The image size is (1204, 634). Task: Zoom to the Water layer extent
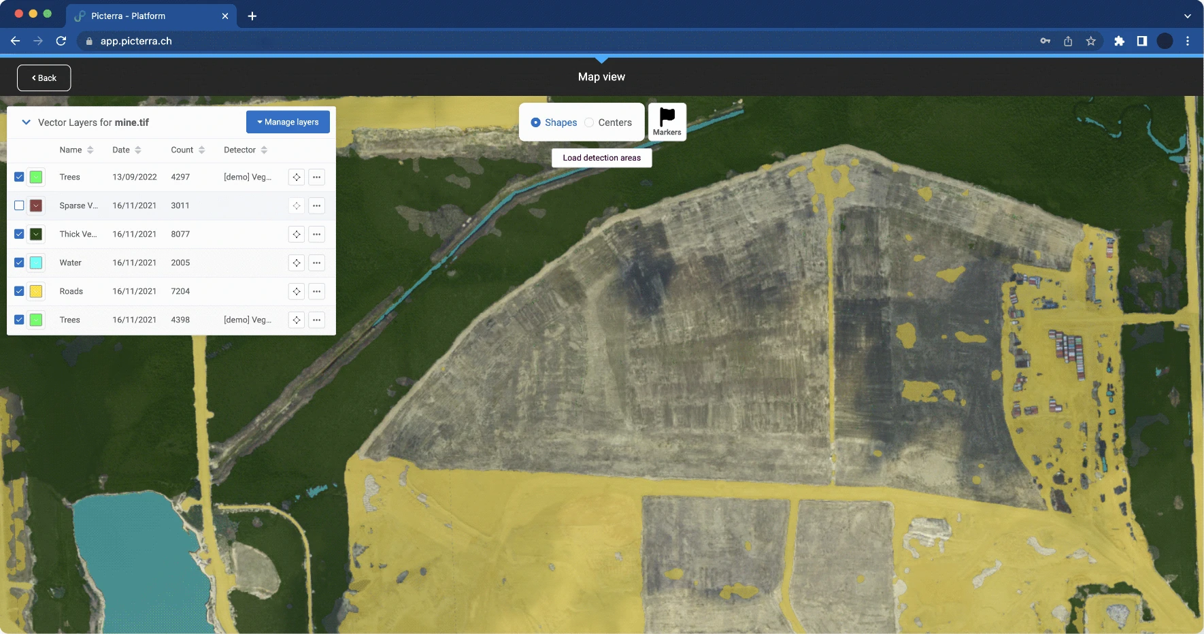(x=297, y=263)
